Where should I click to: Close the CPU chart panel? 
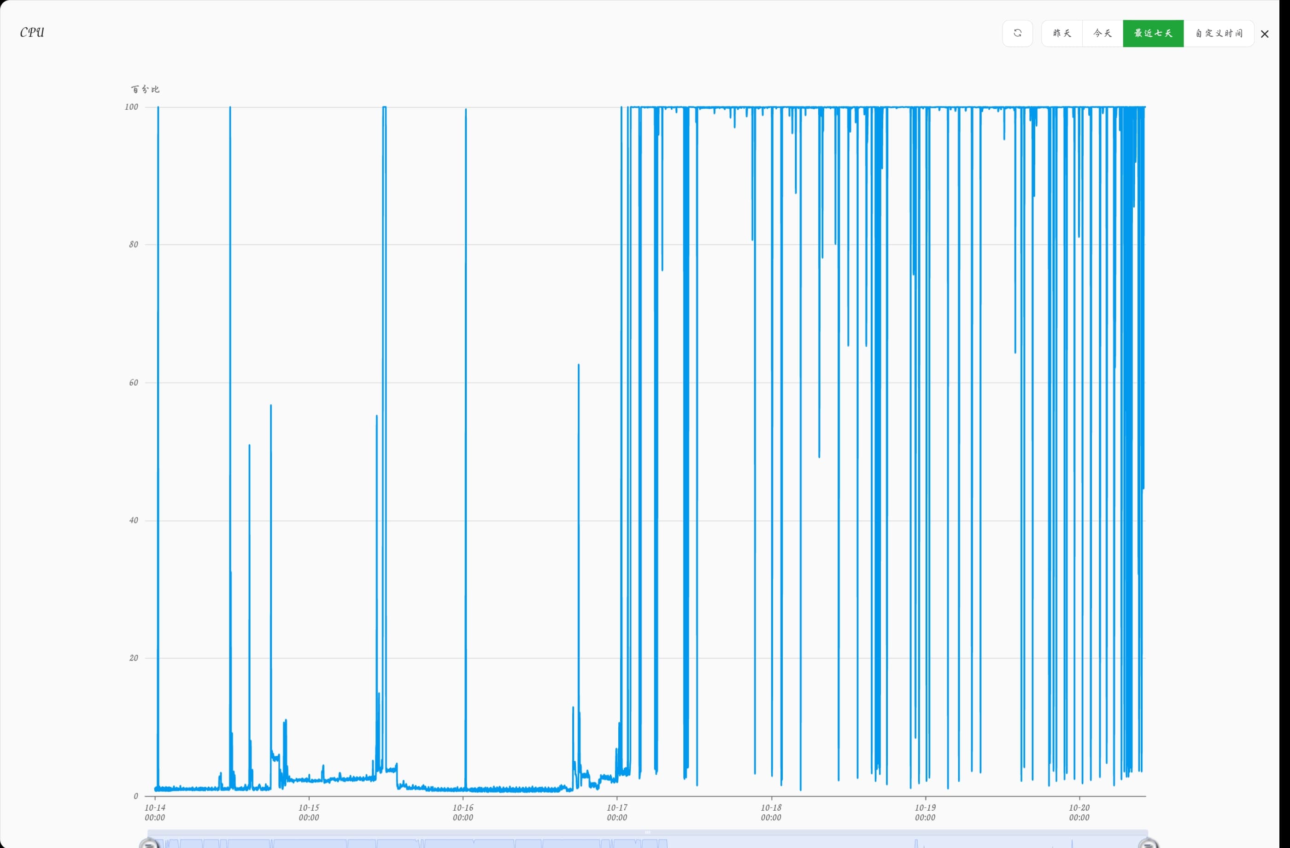(1265, 34)
